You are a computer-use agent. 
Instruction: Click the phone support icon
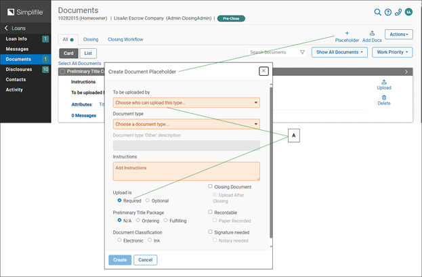click(398, 12)
